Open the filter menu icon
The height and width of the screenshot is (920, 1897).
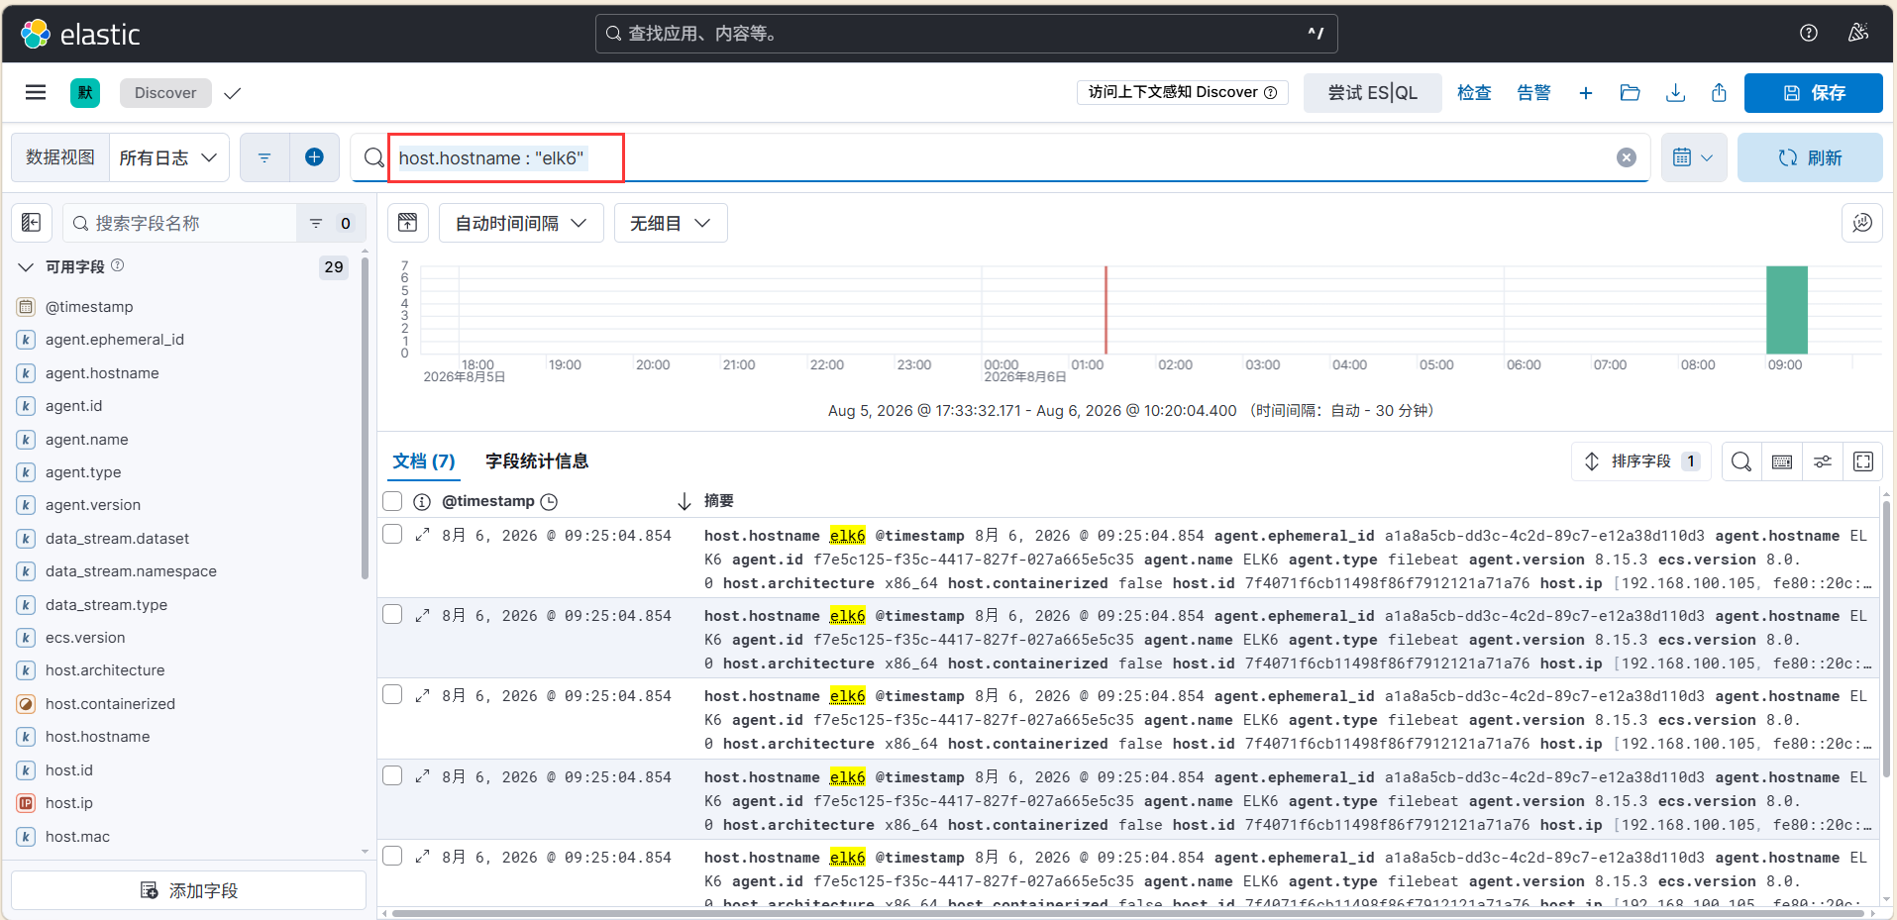(264, 157)
